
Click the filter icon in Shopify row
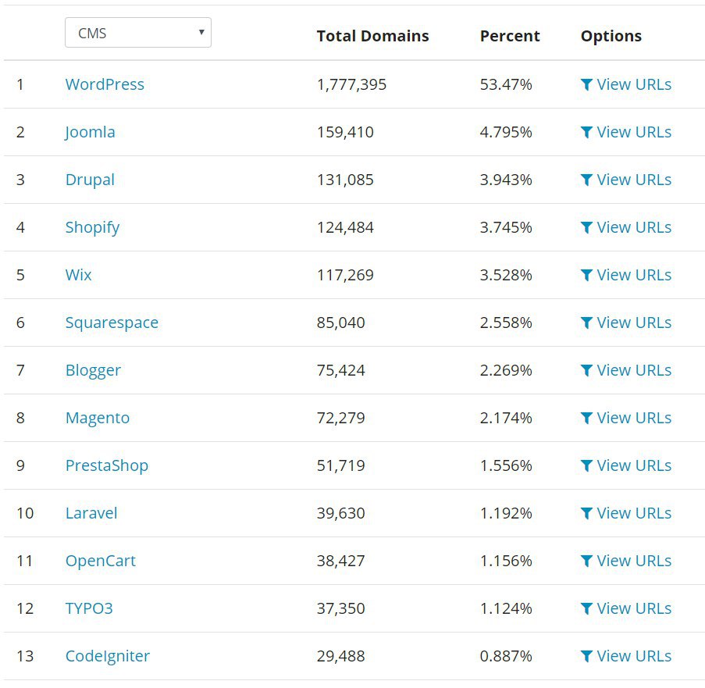click(x=586, y=227)
